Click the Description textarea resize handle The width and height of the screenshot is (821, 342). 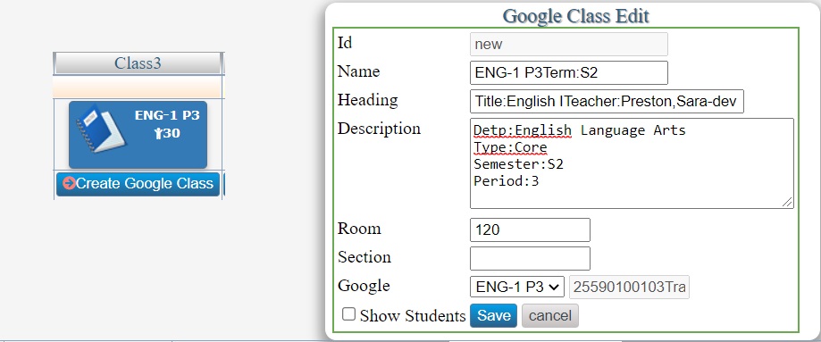[787, 202]
